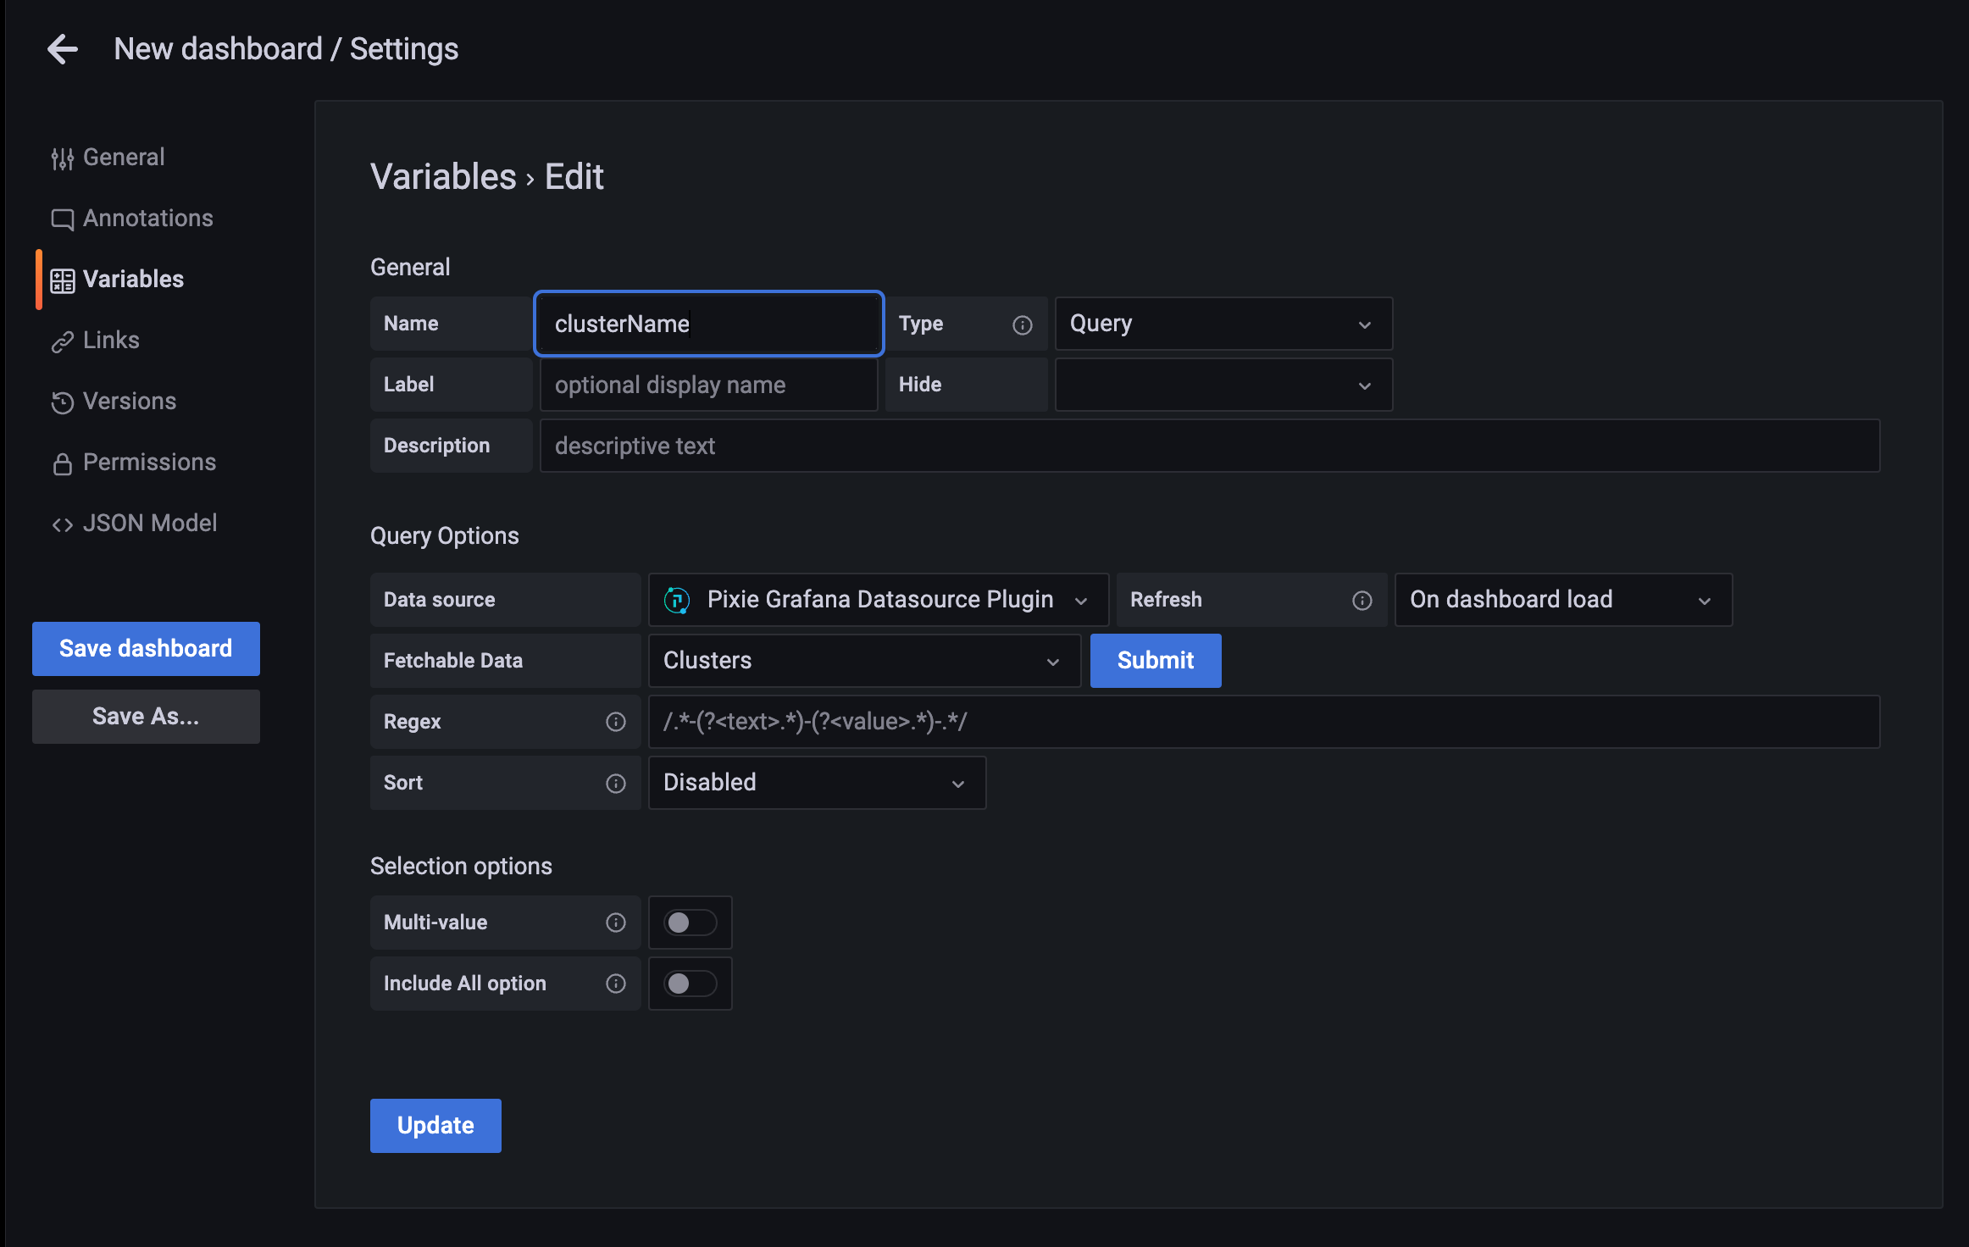1969x1247 pixels.
Task: Click the Pixie datasource plugin icon
Action: pos(677,600)
